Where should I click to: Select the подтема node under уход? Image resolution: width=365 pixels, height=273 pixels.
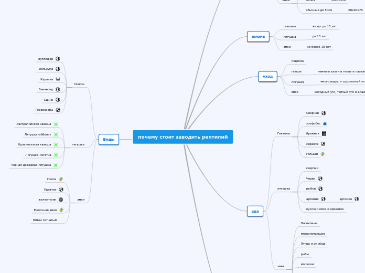tap(297, 61)
